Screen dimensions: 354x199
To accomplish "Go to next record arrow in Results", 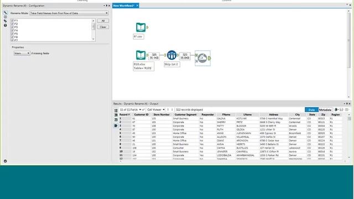I will [x=172, y=109].
